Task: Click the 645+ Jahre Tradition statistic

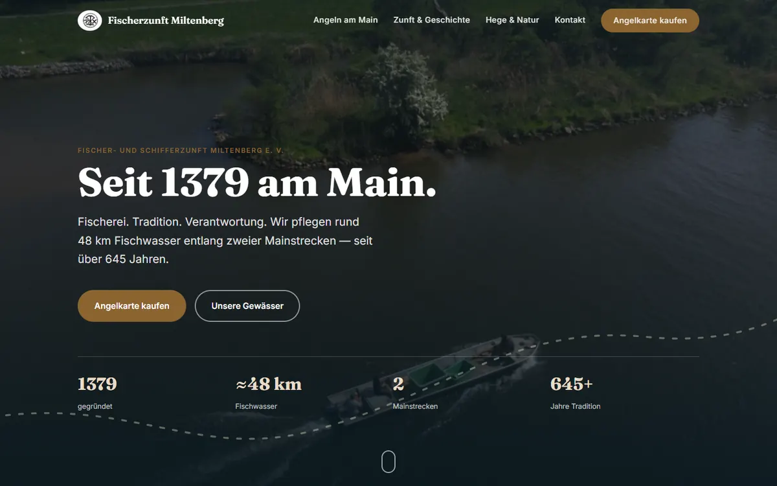Action: (x=576, y=393)
